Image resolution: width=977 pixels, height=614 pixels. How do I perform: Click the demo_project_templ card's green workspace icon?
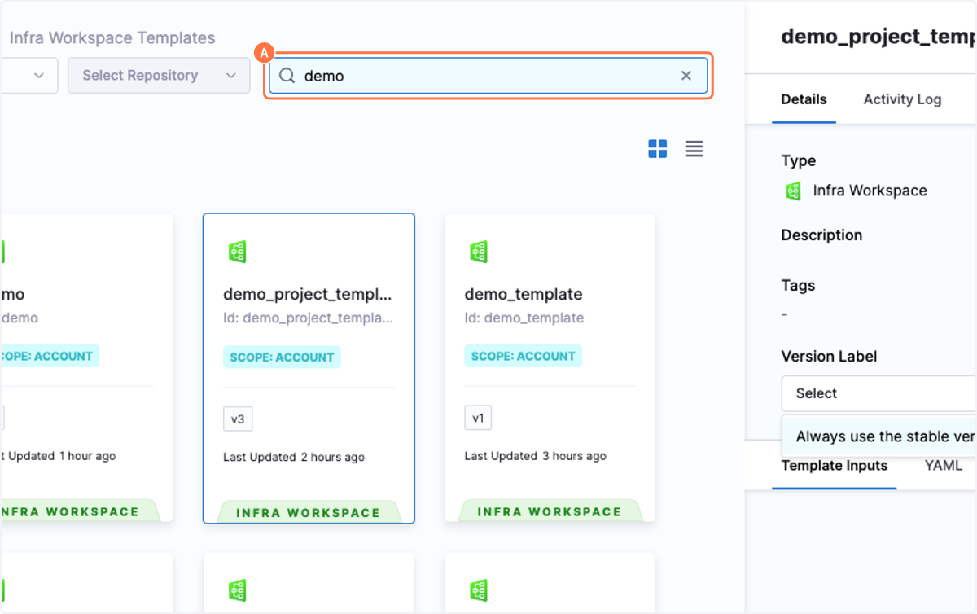click(x=237, y=252)
